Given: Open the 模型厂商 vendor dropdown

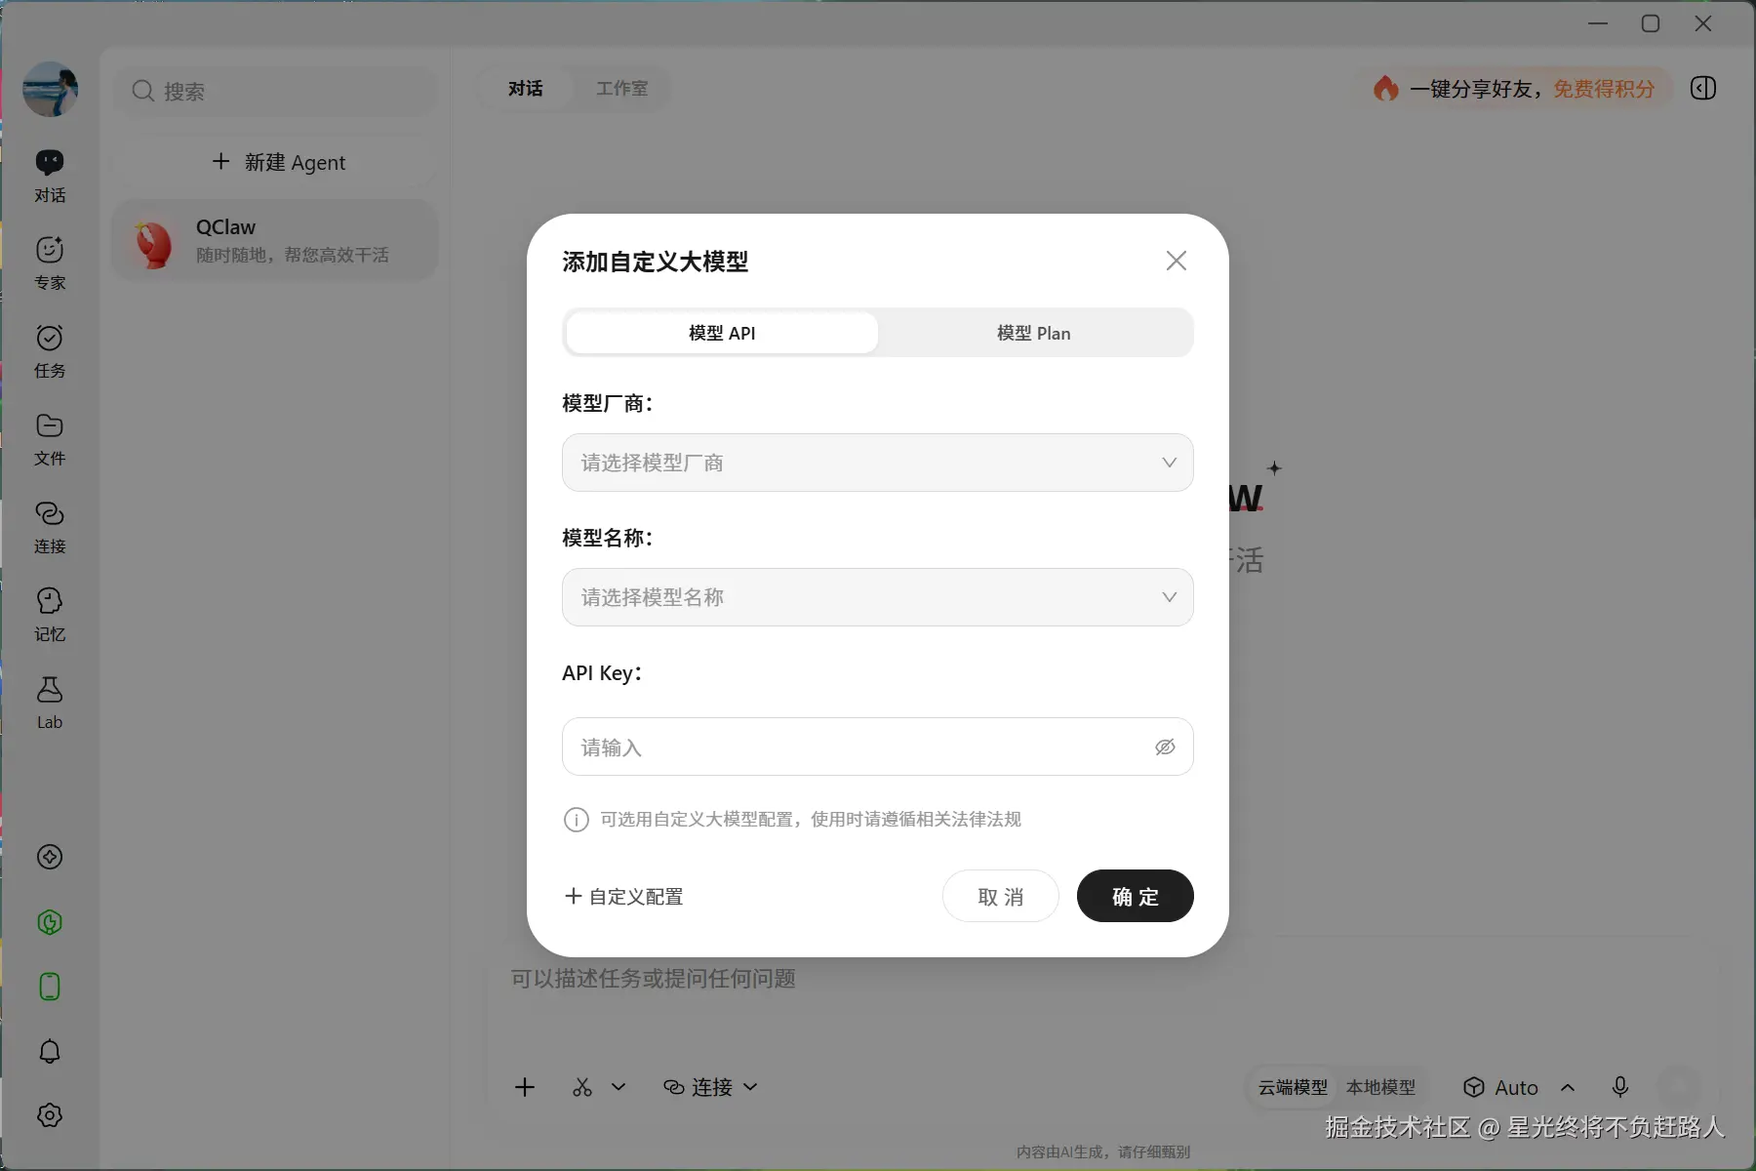Looking at the screenshot, I should 878,463.
